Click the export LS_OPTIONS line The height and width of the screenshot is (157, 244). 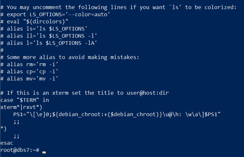click(x=55, y=15)
